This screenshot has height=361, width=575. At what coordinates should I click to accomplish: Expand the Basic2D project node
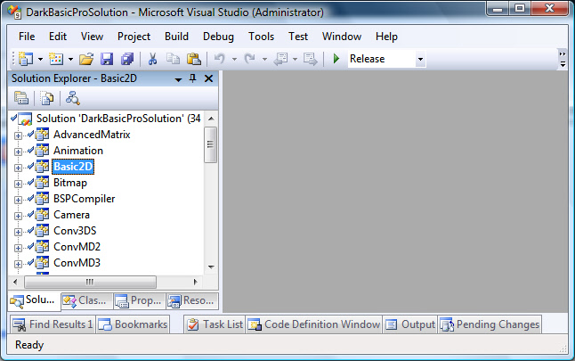point(18,167)
